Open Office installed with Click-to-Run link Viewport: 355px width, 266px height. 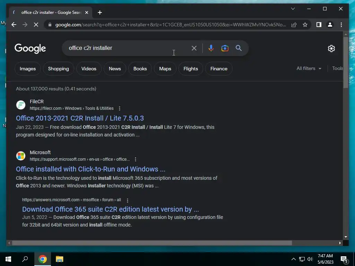pyautogui.click(x=90, y=169)
